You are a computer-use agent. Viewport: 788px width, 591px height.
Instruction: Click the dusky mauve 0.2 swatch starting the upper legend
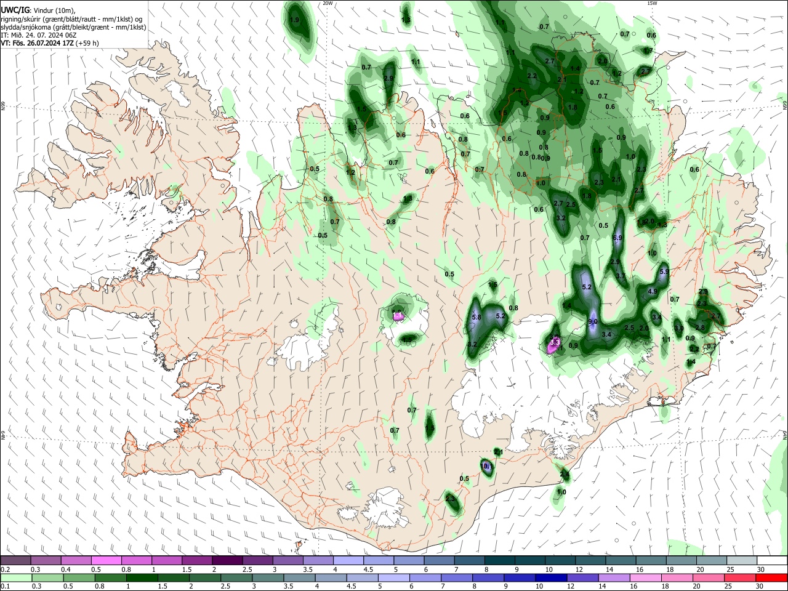pos(15,560)
